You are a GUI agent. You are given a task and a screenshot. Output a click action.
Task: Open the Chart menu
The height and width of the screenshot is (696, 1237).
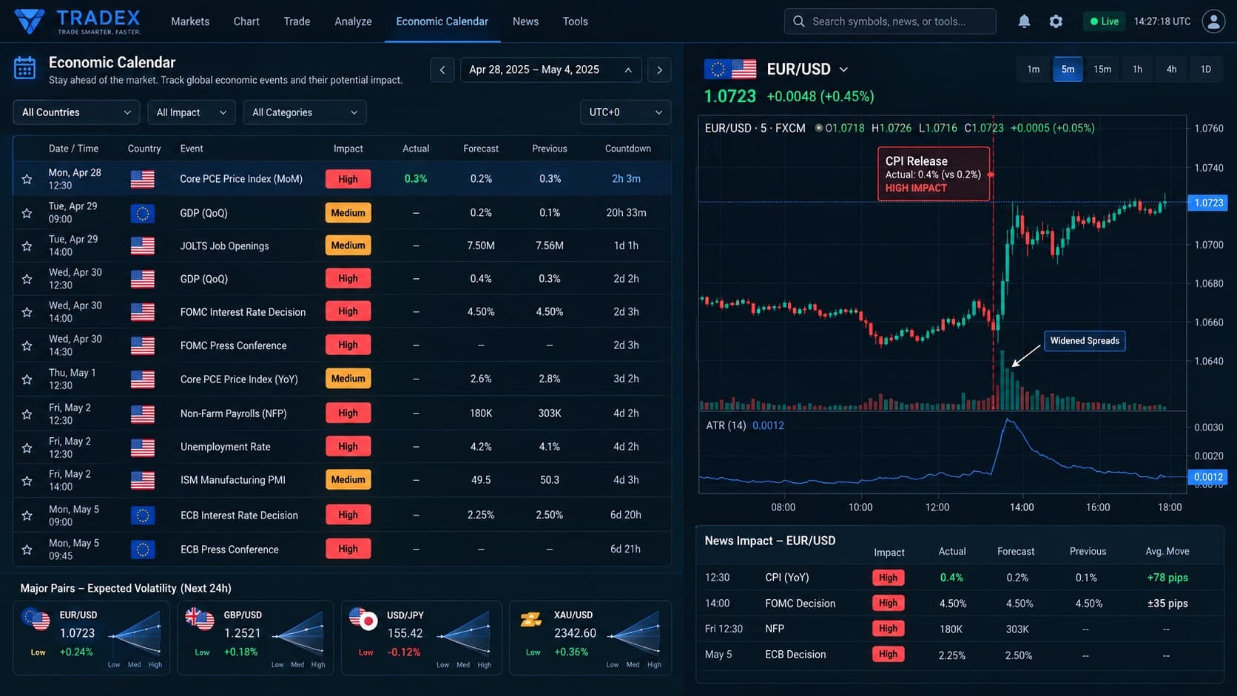click(x=246, y=21)
